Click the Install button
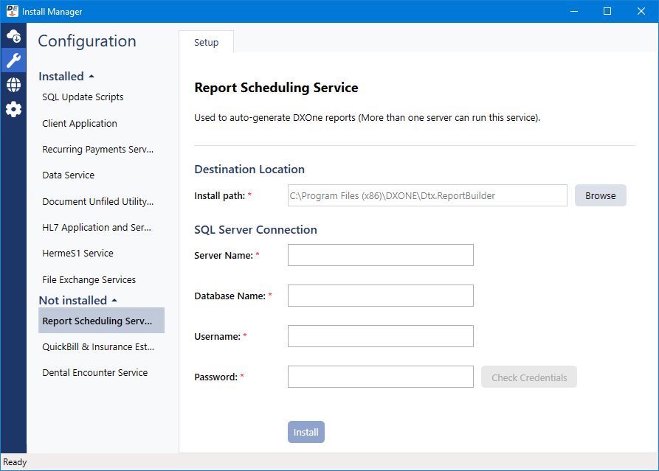The image size is (659, 471). pos(306,432)
